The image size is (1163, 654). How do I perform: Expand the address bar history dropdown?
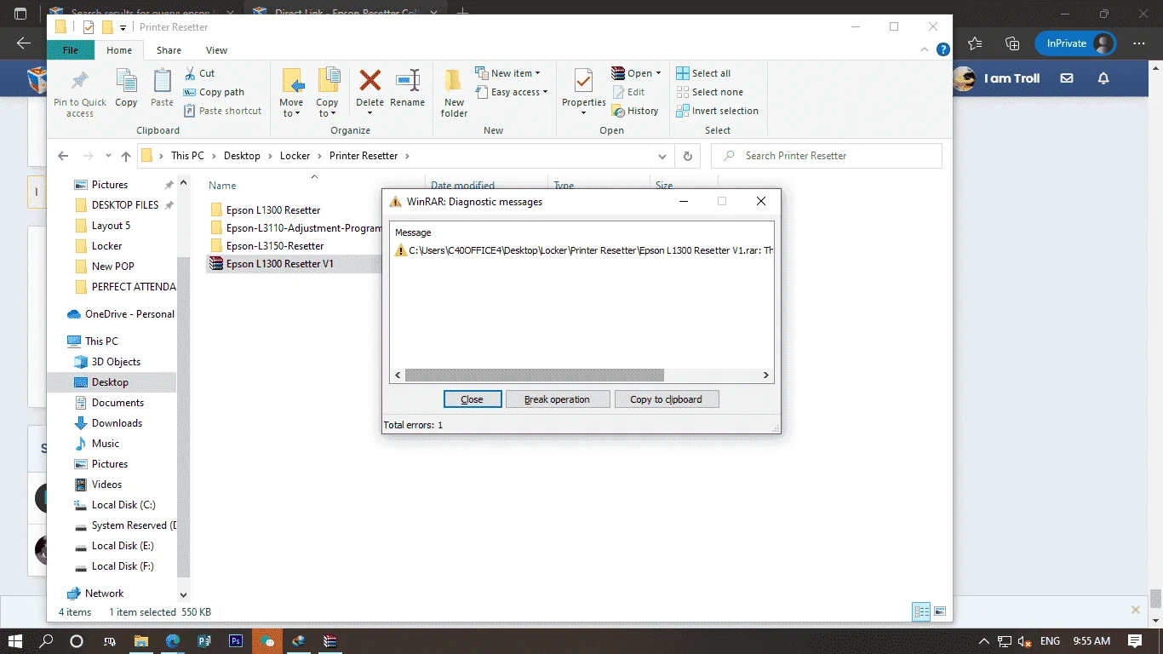662,156
